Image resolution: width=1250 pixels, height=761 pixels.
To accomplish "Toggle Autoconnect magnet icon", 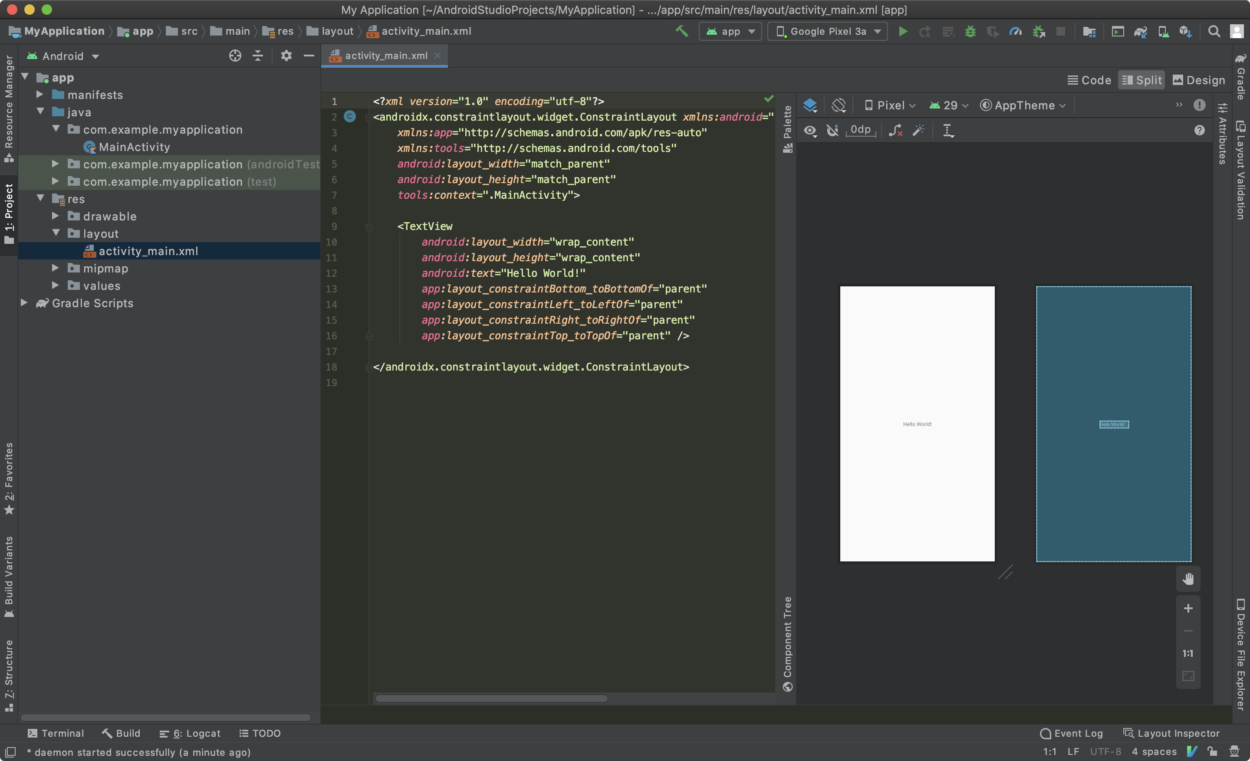I will 832,130.
